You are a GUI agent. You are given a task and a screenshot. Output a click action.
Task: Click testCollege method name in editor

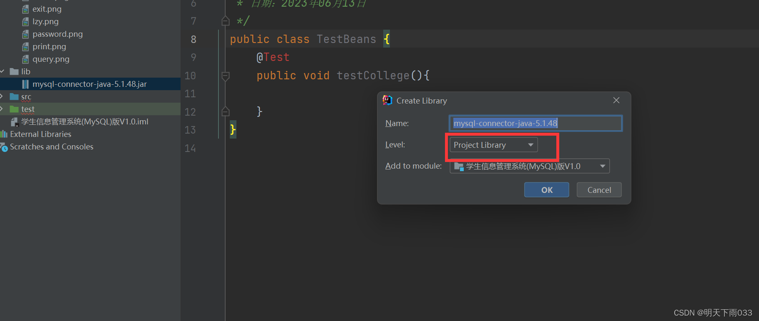tap(373, 76)
